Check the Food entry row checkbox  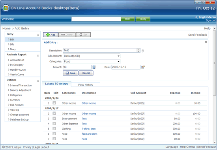(x=54, y=134)
